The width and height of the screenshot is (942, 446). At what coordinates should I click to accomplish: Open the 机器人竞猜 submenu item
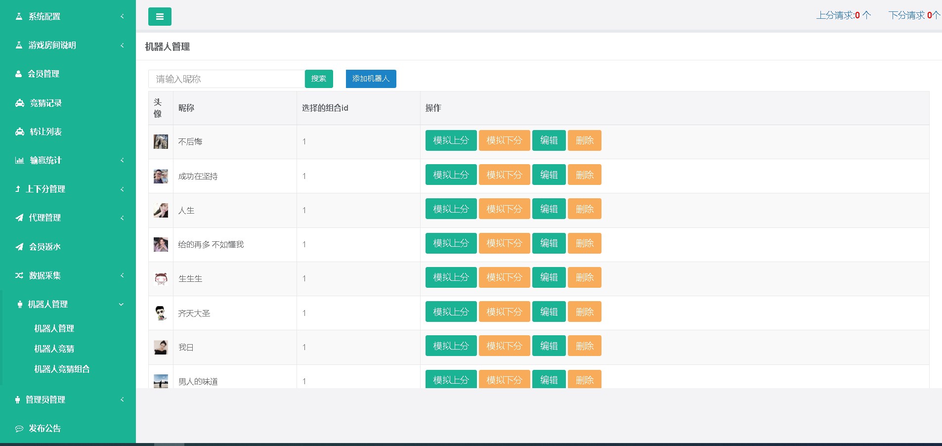click(x=54, y=349)
